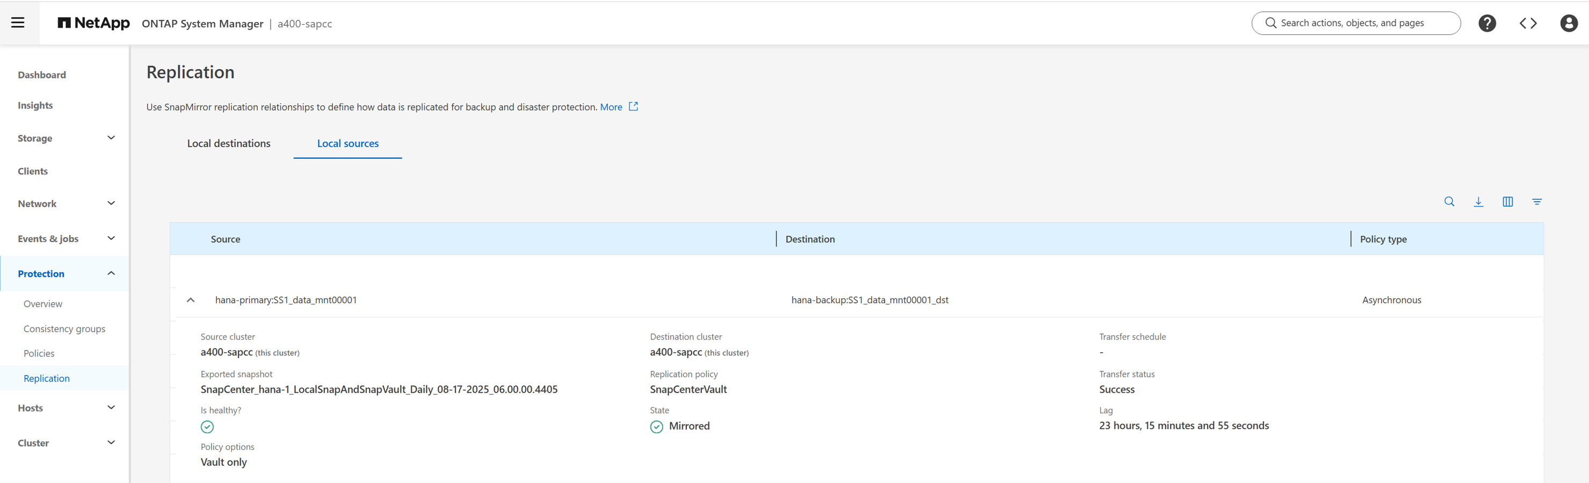Open the help question mark icon
This screenshot has height=483, width=1589.
[x=1486, y=24]
